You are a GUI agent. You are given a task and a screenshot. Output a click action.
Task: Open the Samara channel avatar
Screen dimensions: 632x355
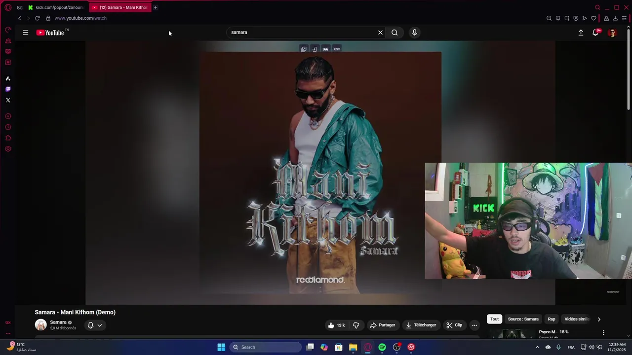40,325
